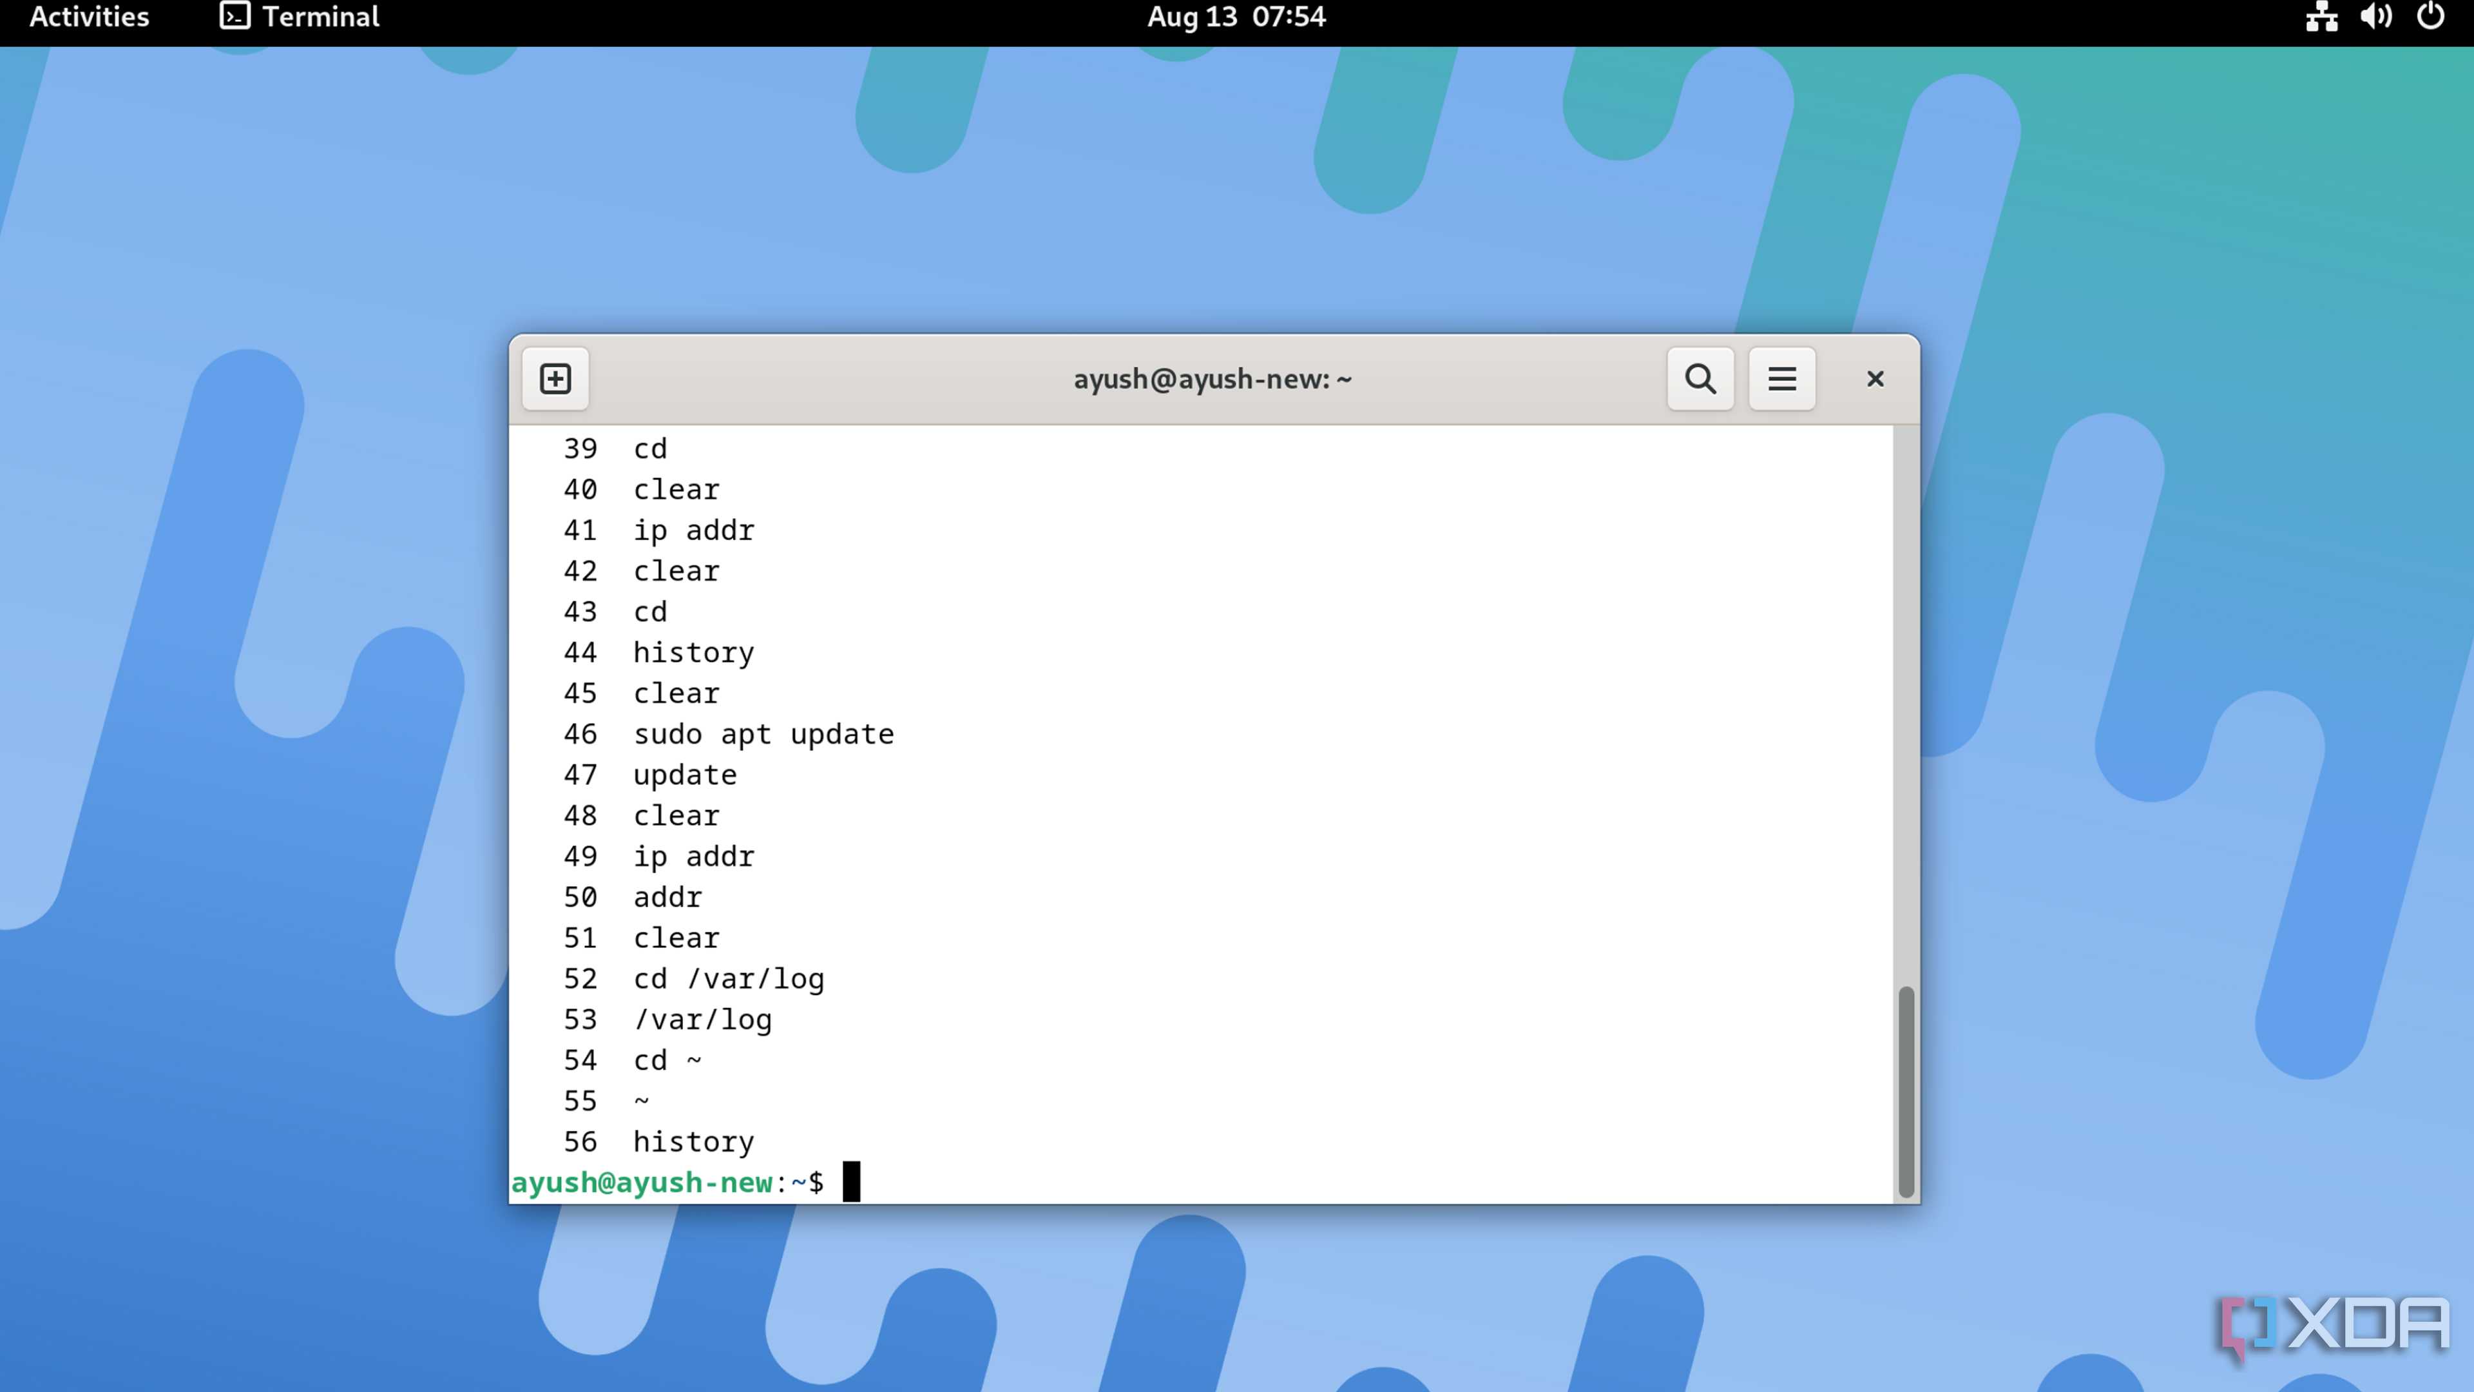Click history entry 53 '/var/log'

pyautogui.click(x=703, y=1020)
